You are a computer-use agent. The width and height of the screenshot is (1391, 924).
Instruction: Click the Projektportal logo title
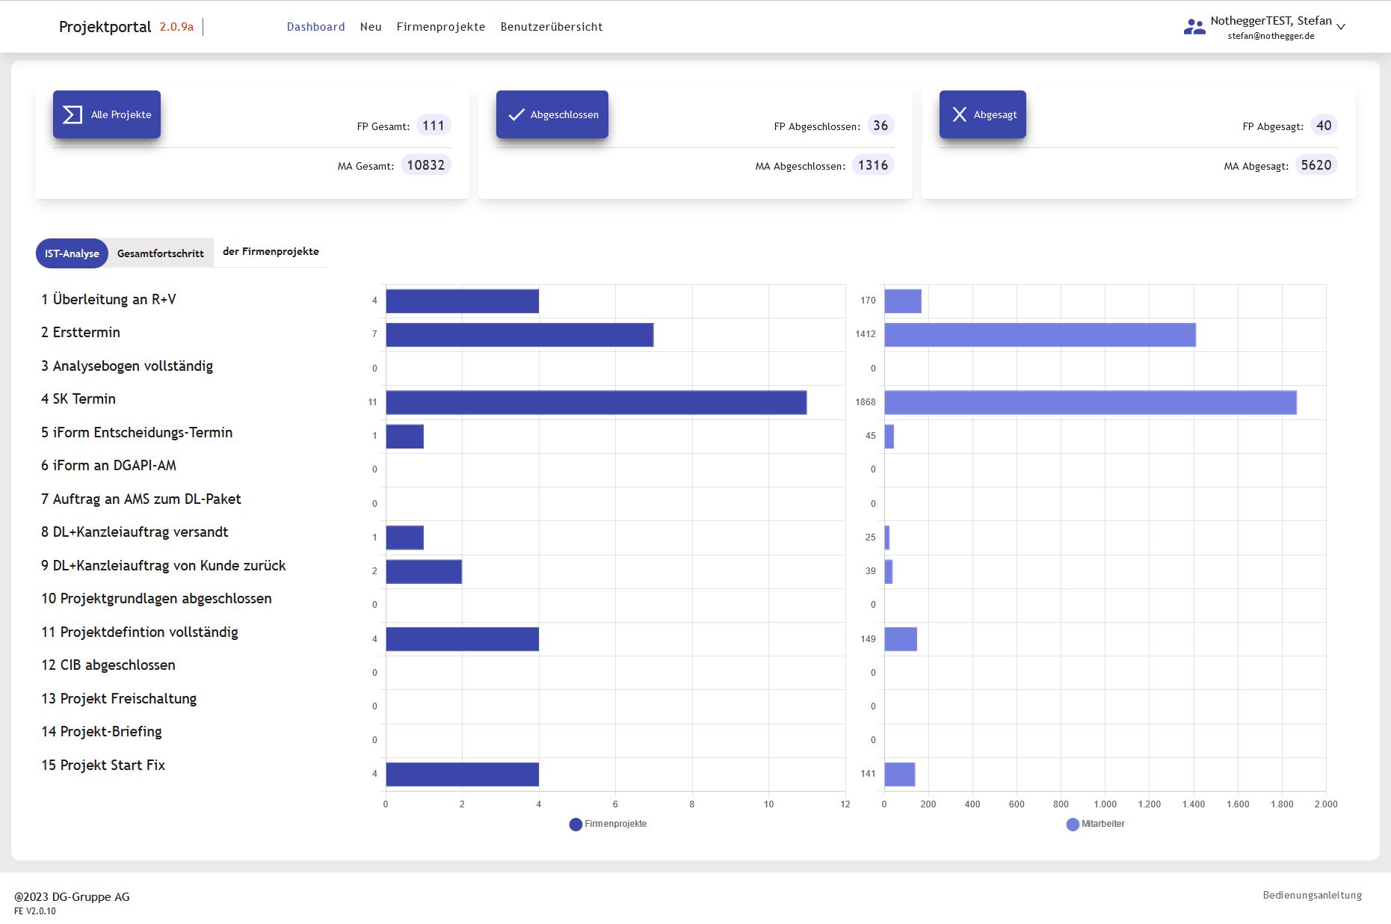(105, 27)
